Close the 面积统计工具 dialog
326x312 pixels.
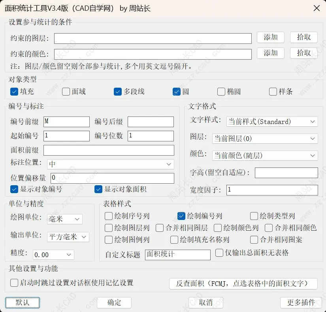[x=317, y=8]
